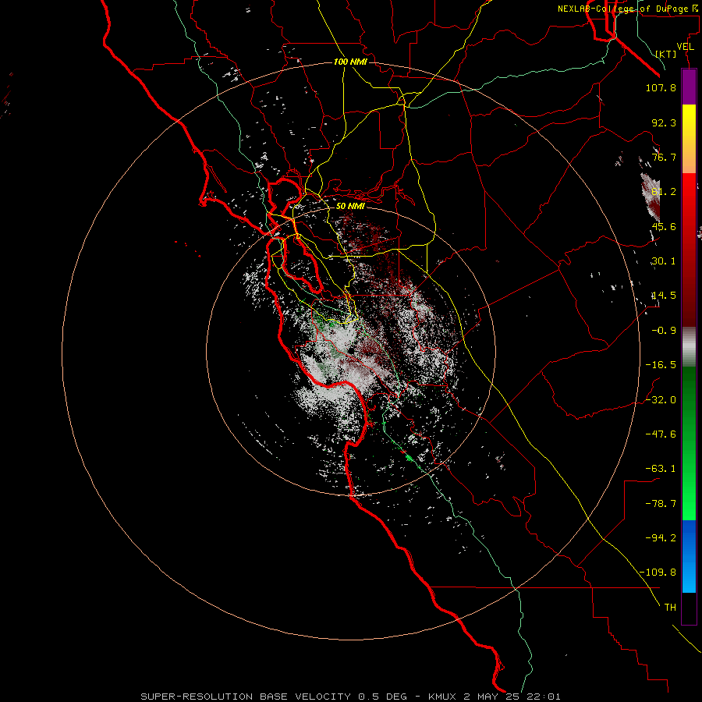
Task: Select the 61.2 legend value
Action: (x=664, y=192)
